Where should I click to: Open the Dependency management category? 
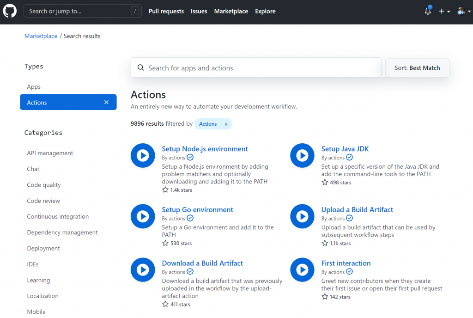[62, 232]
